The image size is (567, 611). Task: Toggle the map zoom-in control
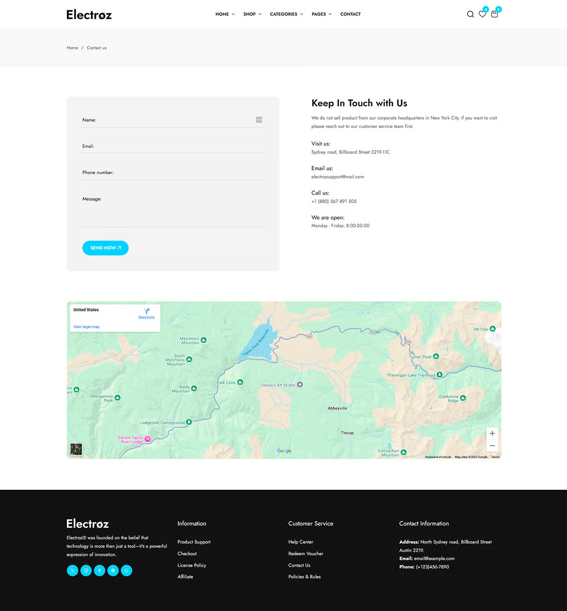[492, 433]
